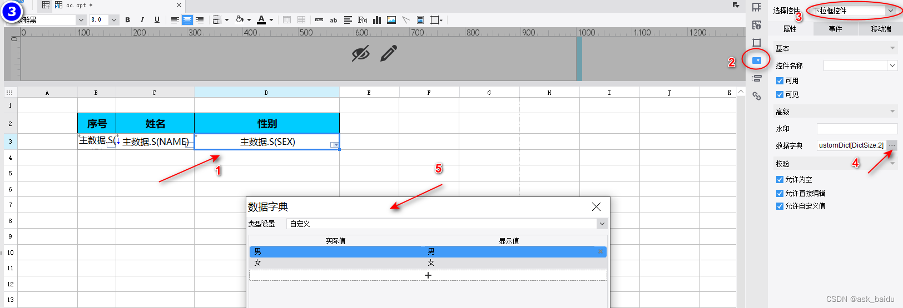
Task: Expand fill color dropdown arrow
Action: pyautogui.click(x=249, y=20)
